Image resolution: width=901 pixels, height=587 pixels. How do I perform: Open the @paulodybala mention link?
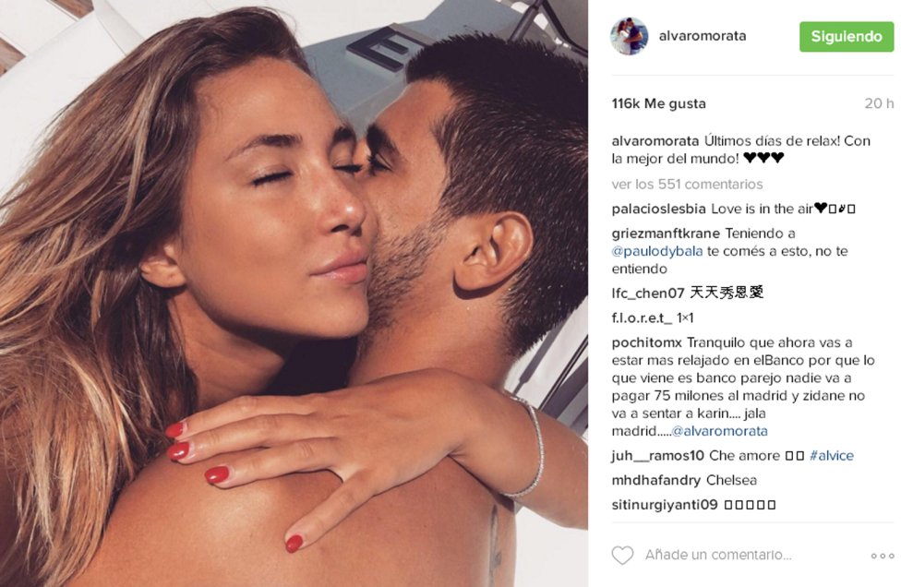[x=657, y=251]
